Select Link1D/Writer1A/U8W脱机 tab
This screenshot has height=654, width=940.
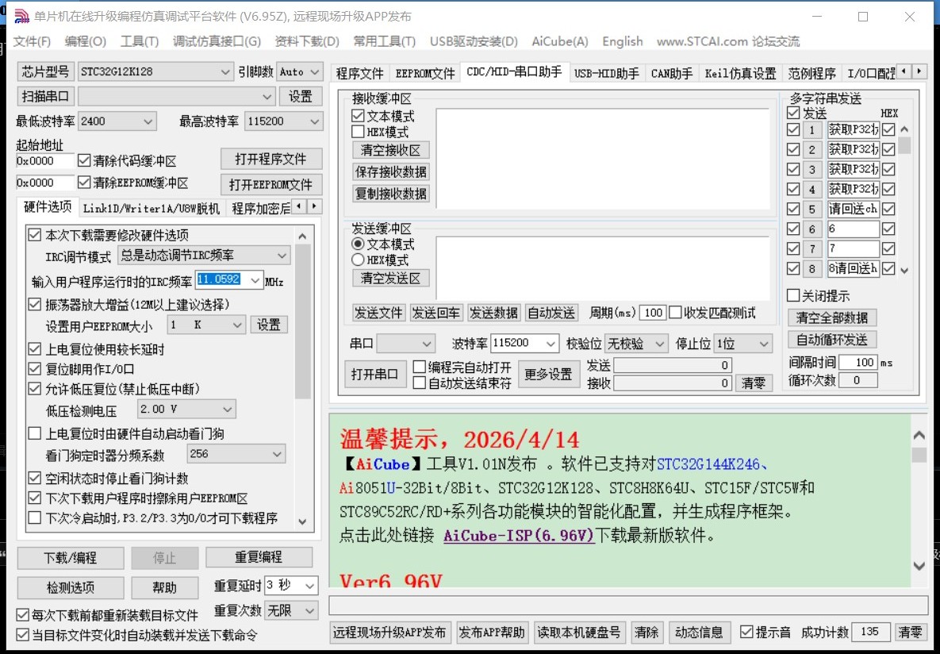click(151, 208)
